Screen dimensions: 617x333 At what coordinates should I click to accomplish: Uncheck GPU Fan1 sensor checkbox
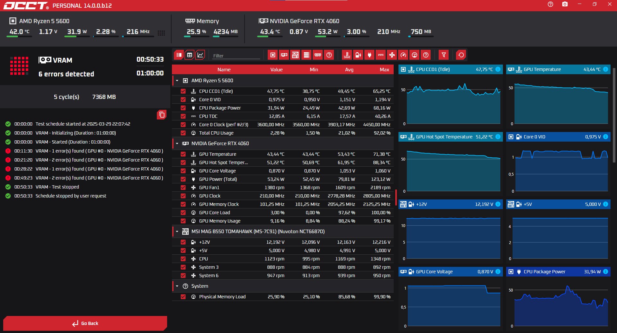(x=183, y=188)
